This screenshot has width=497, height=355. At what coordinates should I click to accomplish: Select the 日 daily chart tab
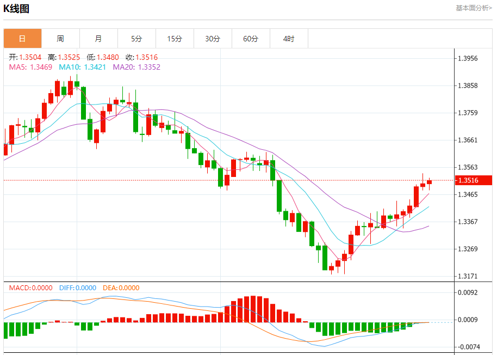point(22,39)
